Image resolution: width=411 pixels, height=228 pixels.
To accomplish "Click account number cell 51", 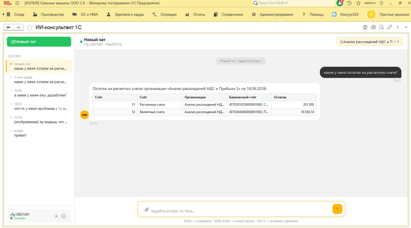I will tap(115, 105).
